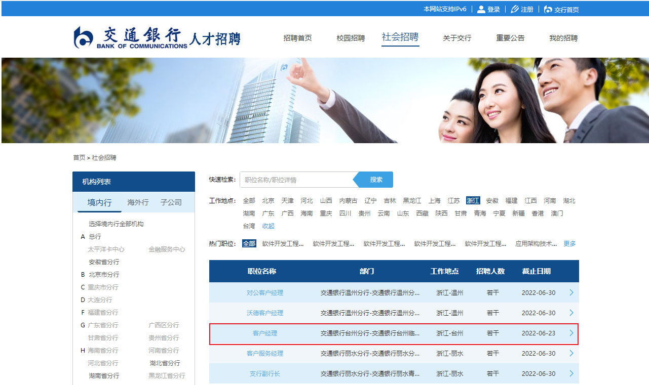The width and height of the screenshot is (649, 385).
Task: Select 广西区分行 in the list
Action: [164, 325]
